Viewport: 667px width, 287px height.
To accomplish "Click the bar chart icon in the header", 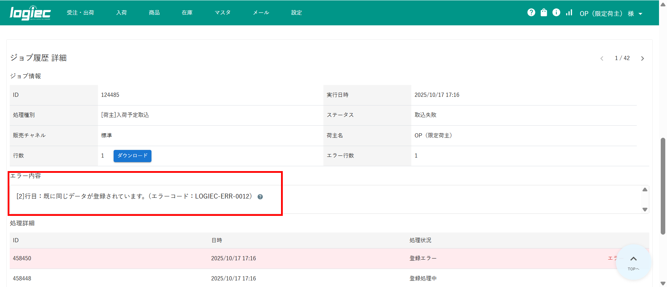I will pyautogui.click(x=569, y=12).
